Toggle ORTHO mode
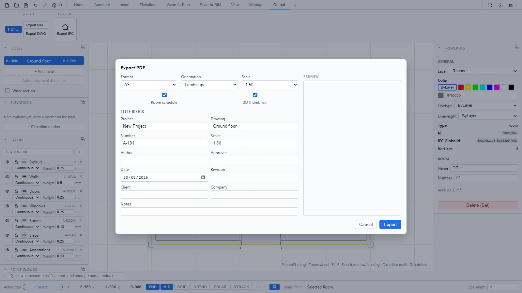The height and width of the screenshot is (293, 522). [200, 287]
